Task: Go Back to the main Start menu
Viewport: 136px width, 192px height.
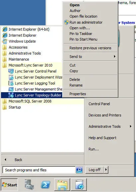Action: (x=18, y=160)
